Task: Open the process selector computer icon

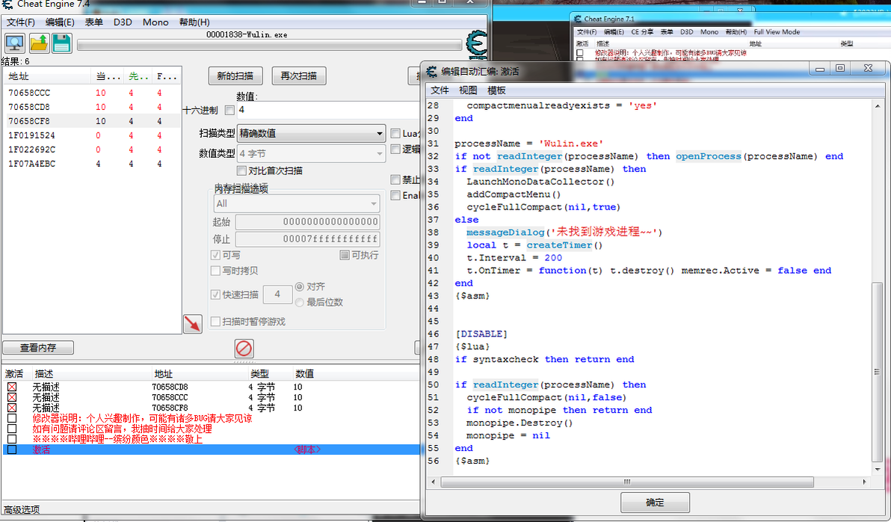Action: click(x=15, y=43)
